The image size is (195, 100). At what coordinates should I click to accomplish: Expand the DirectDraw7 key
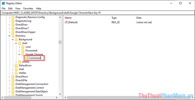pos(9,29)
